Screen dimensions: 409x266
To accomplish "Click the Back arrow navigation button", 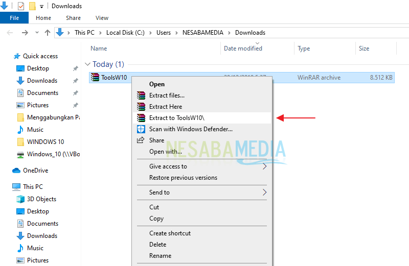I will (x=10, y=33).
